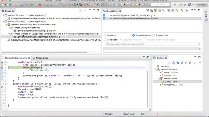The image size is (209, 117).
Task: Select NonVisibilityDemo.main(String...) line: 16 frame
Action: coord(36,31)
